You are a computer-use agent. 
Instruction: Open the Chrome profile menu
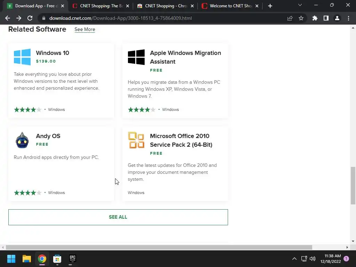tap(337, 18)
